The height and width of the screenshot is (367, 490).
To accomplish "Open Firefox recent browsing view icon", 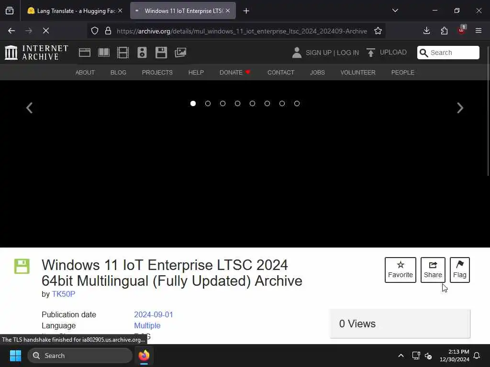I will [10, 11].
